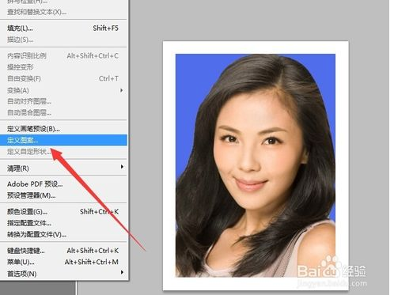Open 预设管理器(M)... preset manager
Screen dimensions: 394x295
point(63,195)
